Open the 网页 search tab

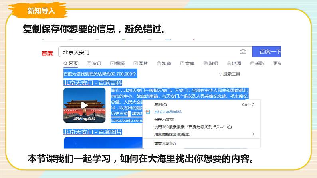pos(70,63)
